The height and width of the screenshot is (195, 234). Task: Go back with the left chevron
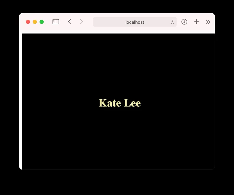(x=69, y=22)
